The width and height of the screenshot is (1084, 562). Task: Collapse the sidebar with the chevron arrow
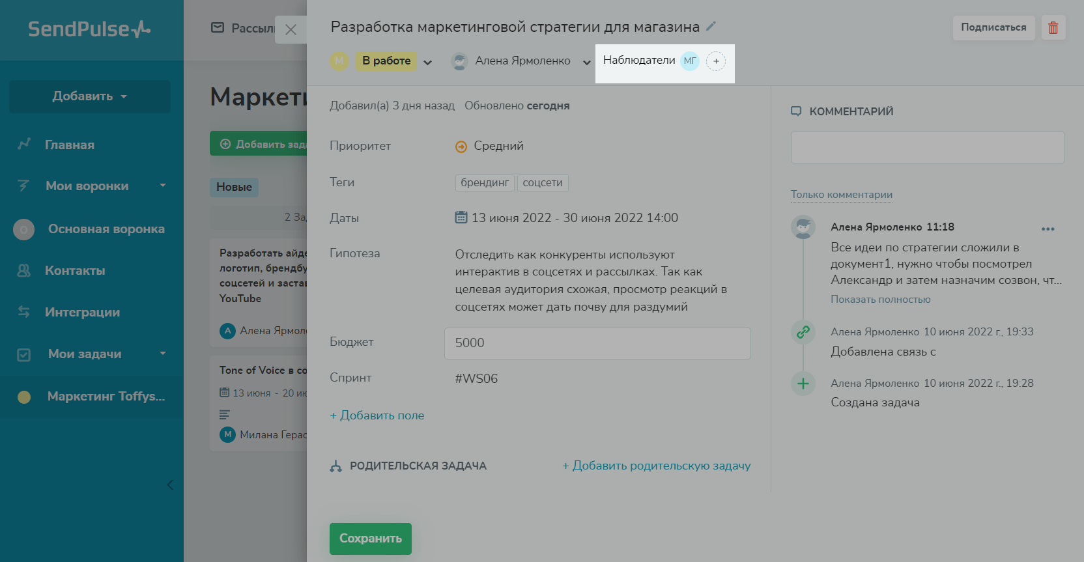(x=170, y=485)
